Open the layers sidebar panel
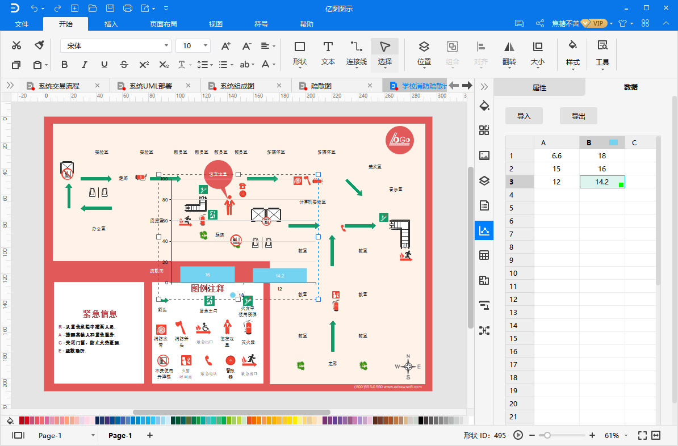This screenshot has width=678, height=446. point(484,180)
